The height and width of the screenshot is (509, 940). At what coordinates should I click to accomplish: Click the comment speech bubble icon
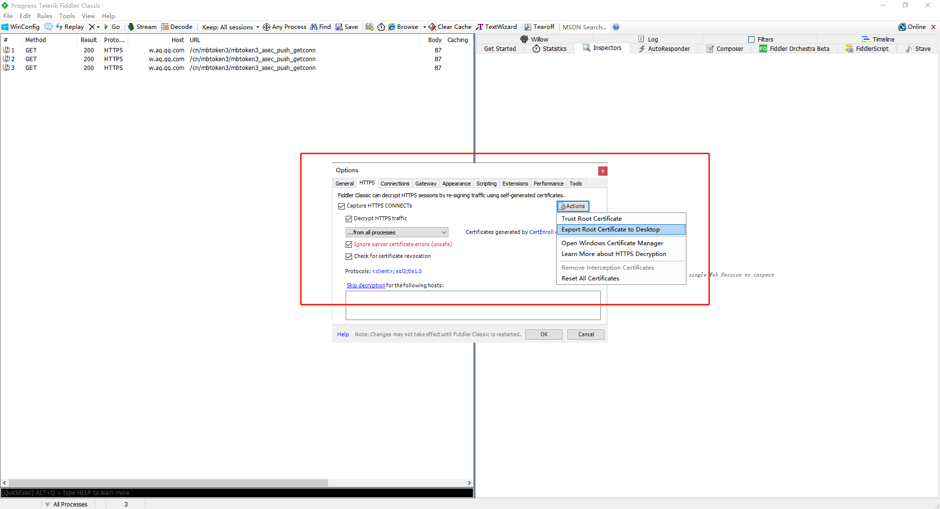pyautogui.click(x=48, y=27)
